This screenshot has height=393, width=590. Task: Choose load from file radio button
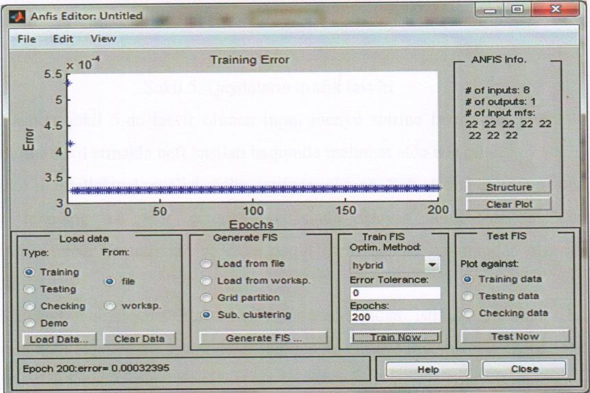point(110,281)
